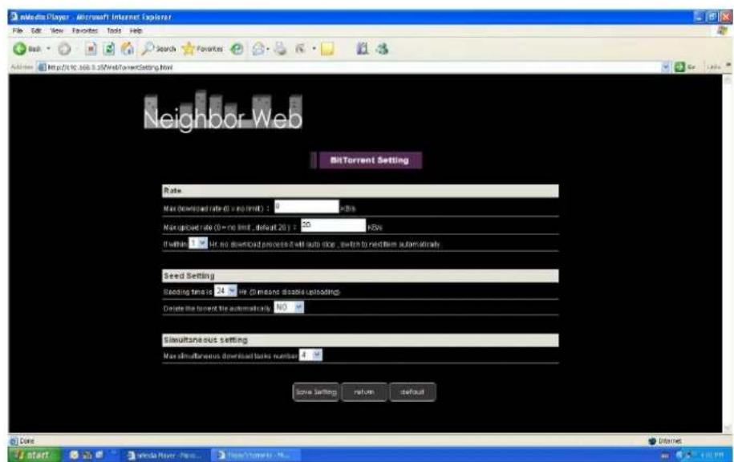Click the Done status bar text

point(26,441)
